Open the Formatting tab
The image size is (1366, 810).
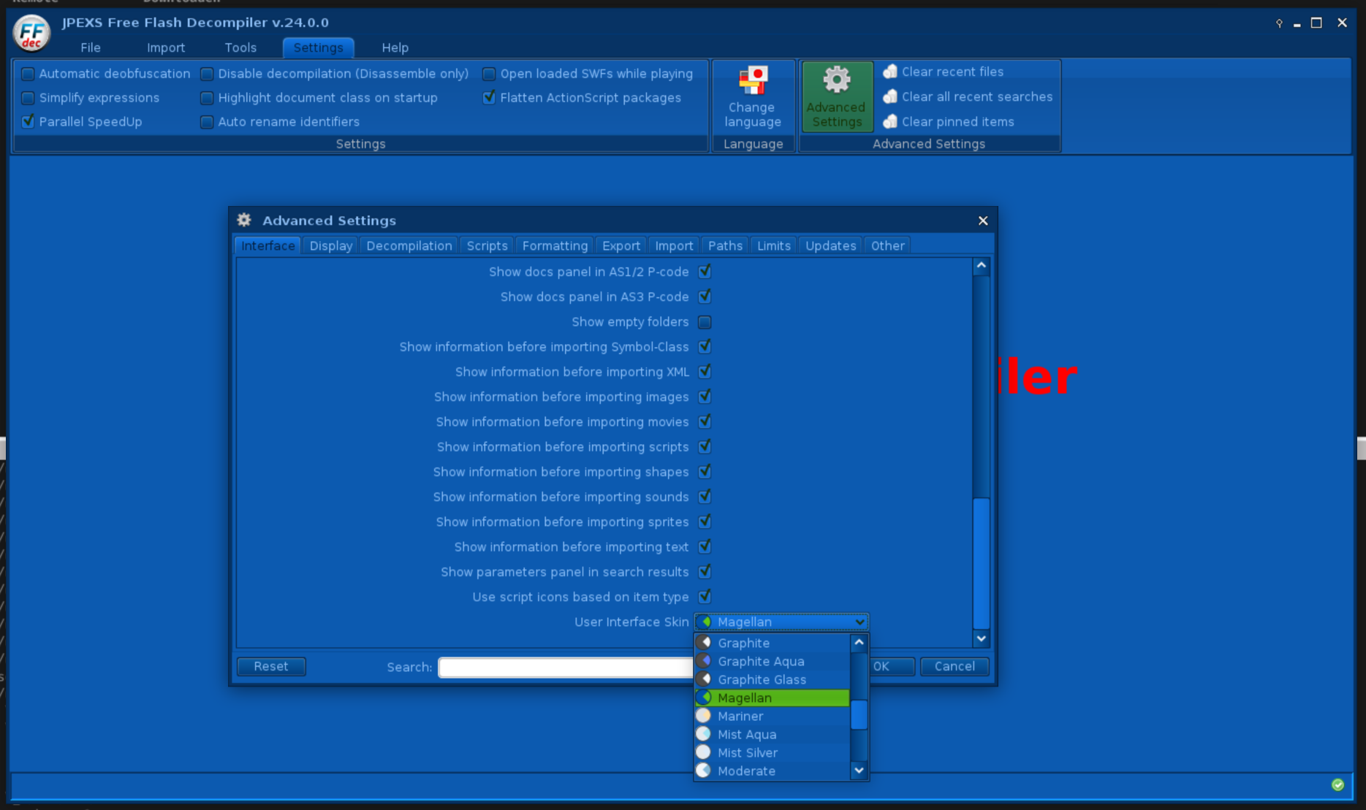555,245
